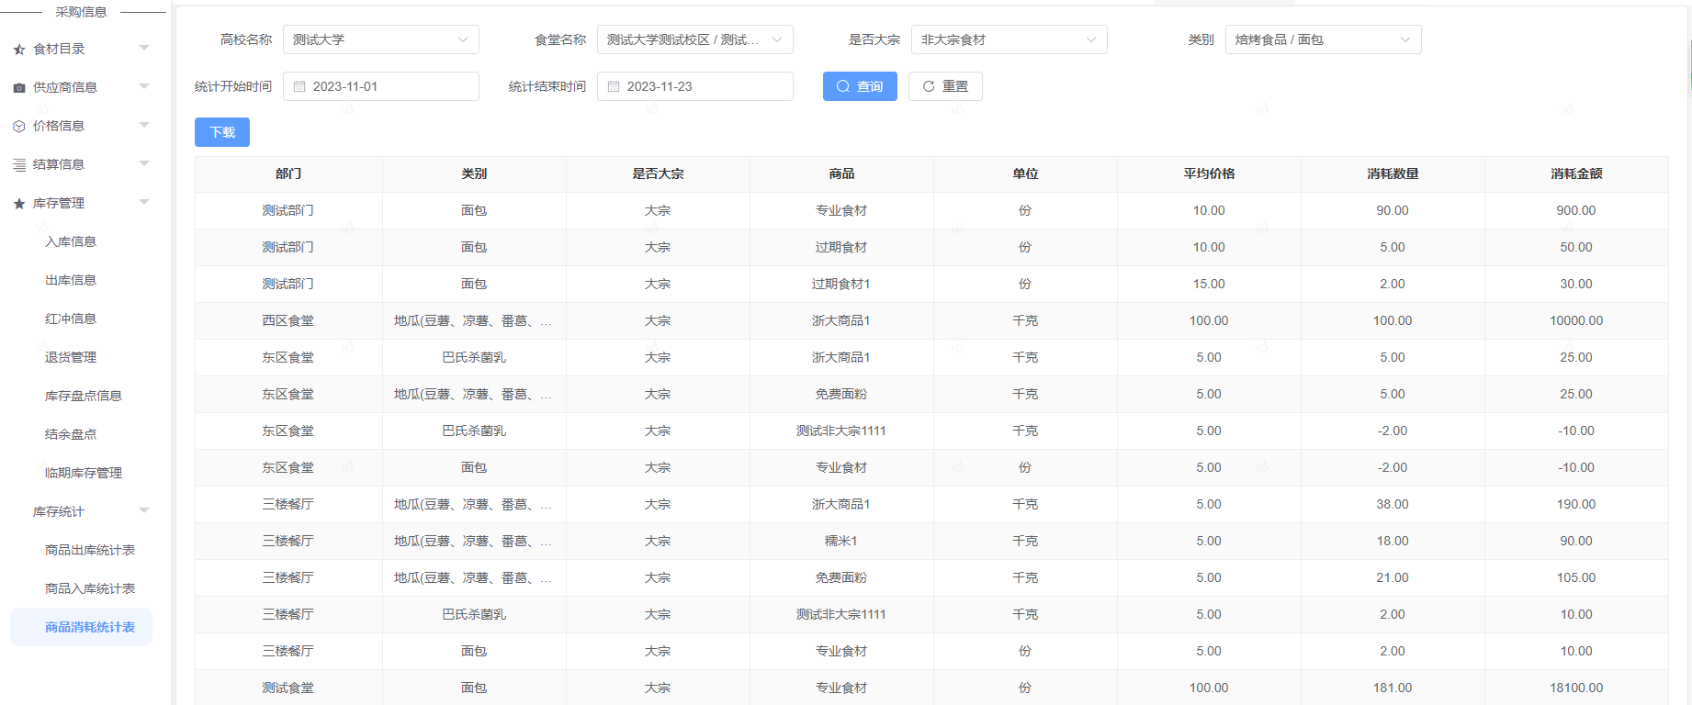The width and height of the screenshot is (1692, 705).
Task: Click the list icon beside 结算信息
Action: (x=18, y=165)
